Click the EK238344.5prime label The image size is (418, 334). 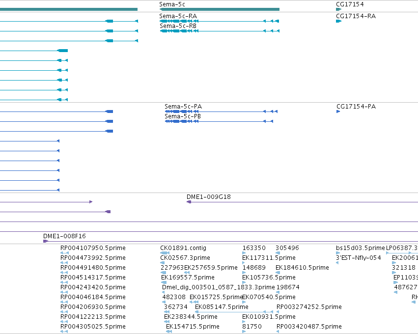(x=191, y=317)
